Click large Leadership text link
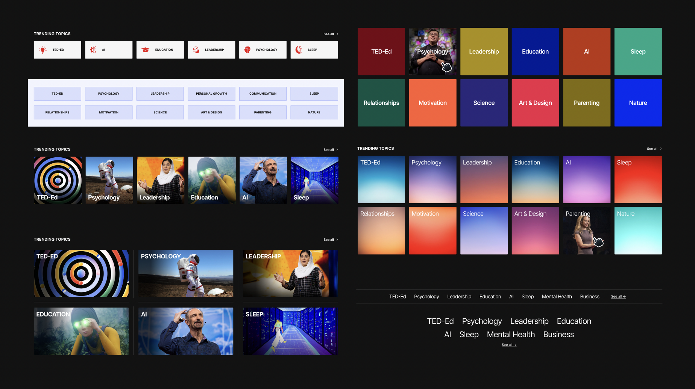 tap(529, 321)
